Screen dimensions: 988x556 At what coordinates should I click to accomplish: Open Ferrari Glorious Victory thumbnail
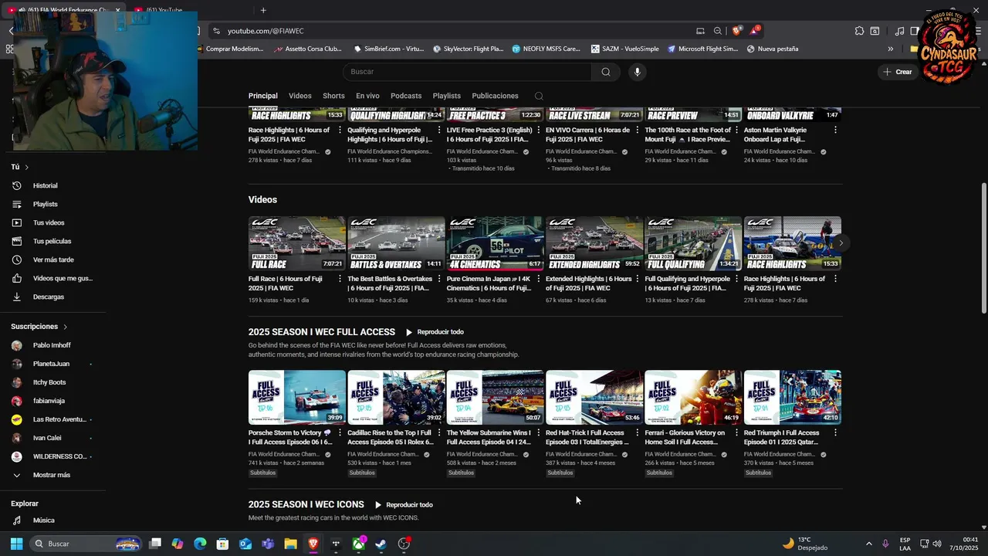(x=693, y=398)
